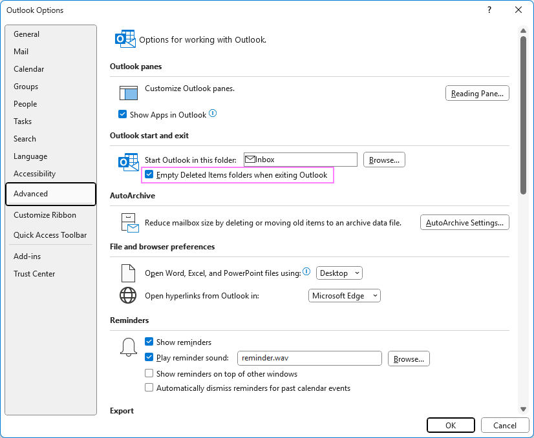Screen dimensions: 534x438
Task: Click the Outlook icon beside Start Outlook folder
Action: (128, 162)
